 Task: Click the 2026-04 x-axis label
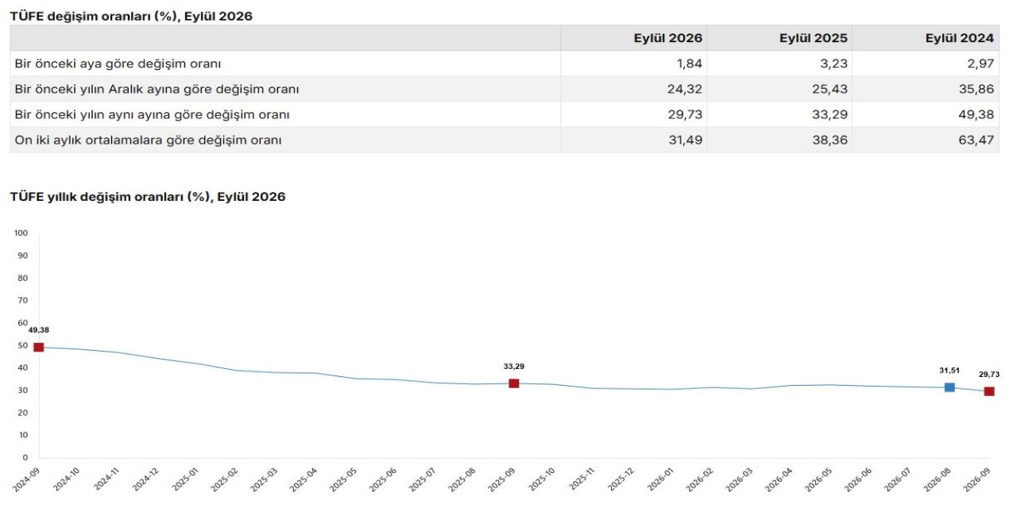pyautogui.click(x=779, y=479)
